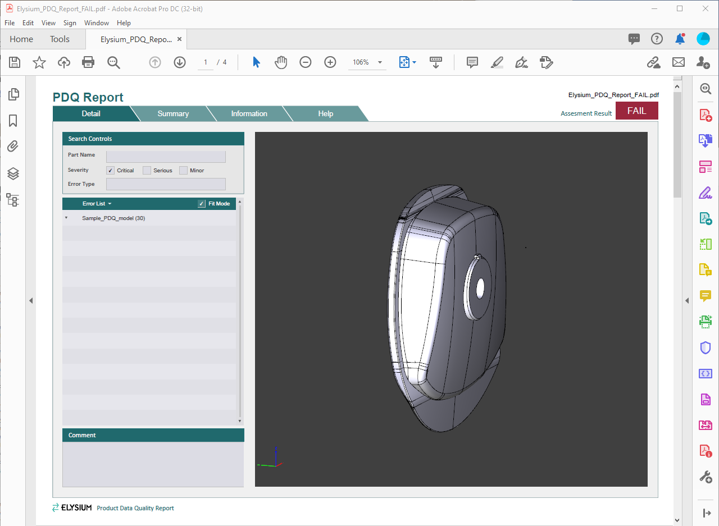719x526 pixels.
Task: Open the Layers panel
Action: tap(12, 173)
